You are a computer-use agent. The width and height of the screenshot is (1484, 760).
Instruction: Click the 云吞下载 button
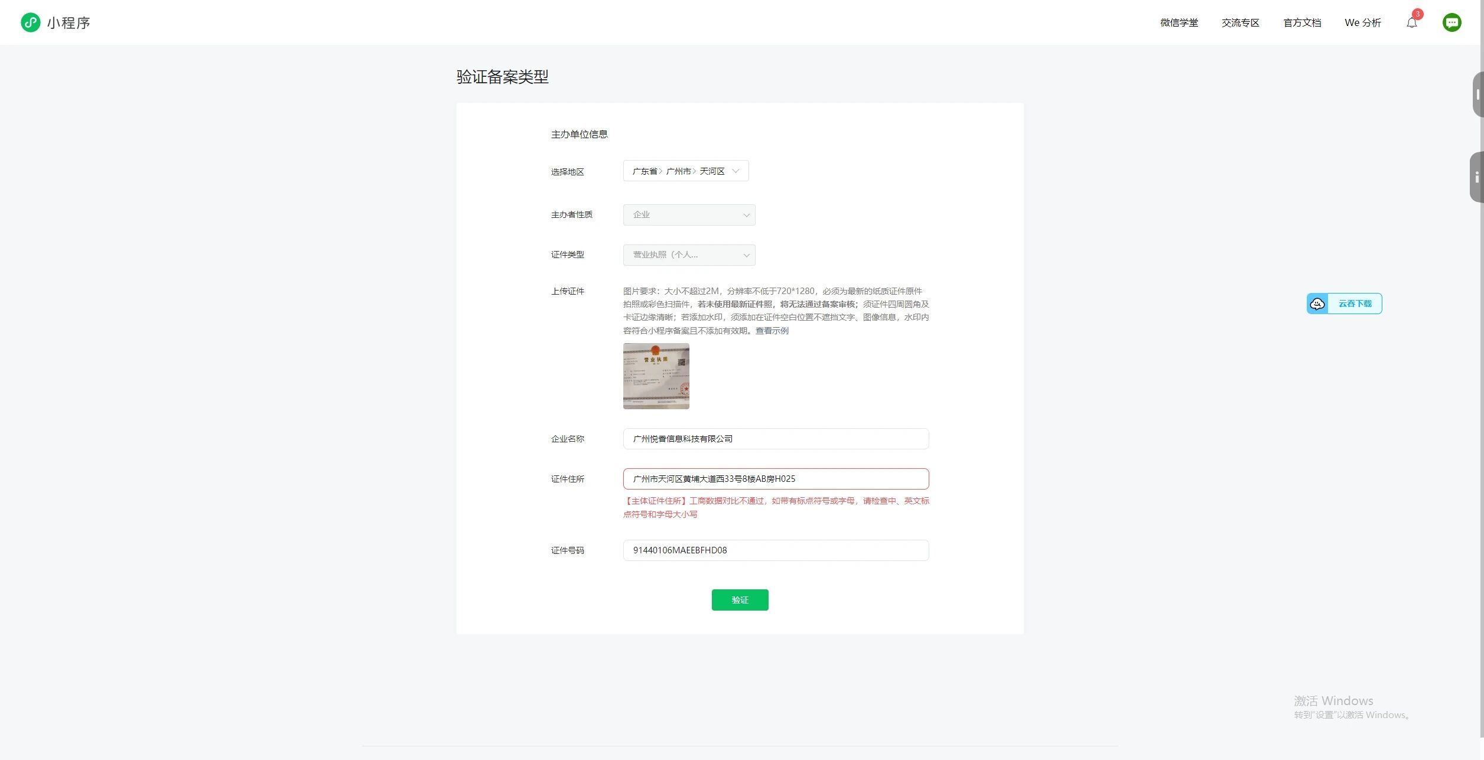coord(1355,304)
